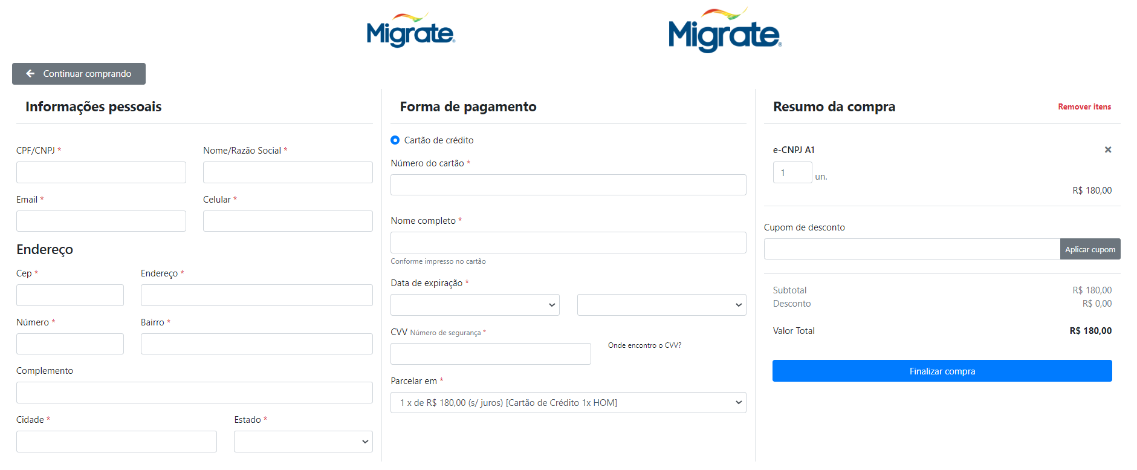Open the Estado dropdown
Viewport: 1137px width, 470px height.
coord(303,442)
